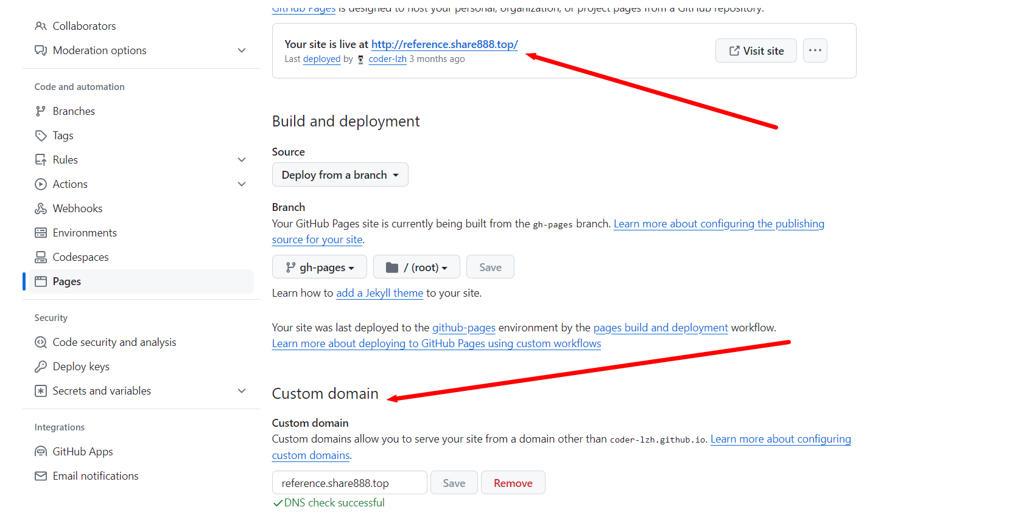Image resolution: width=1021 pixels, height=521 pixels.
Task: Click Save next to the branch selectors
Action: click(490, 267)
